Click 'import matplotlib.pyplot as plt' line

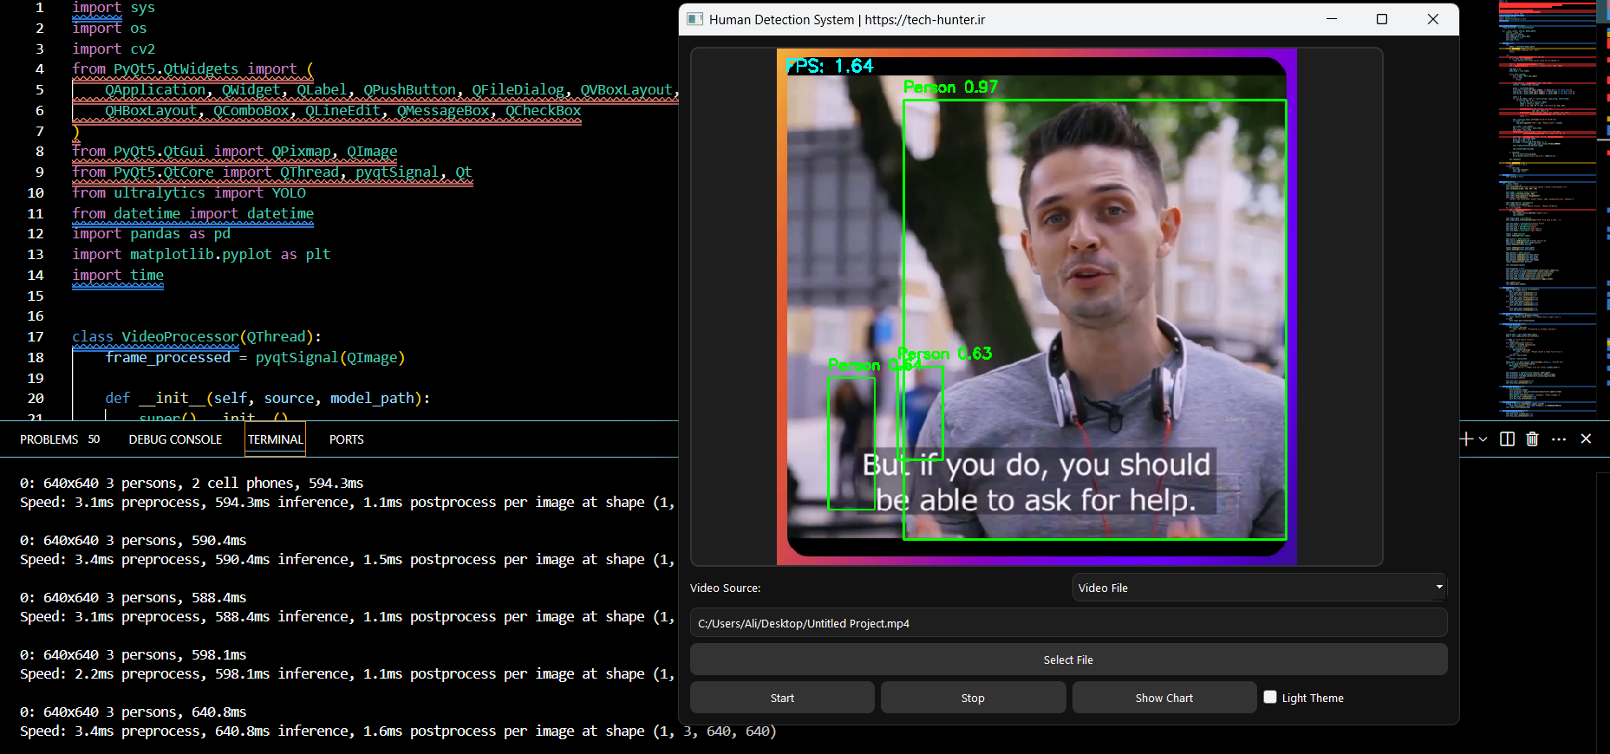(201, 254)
